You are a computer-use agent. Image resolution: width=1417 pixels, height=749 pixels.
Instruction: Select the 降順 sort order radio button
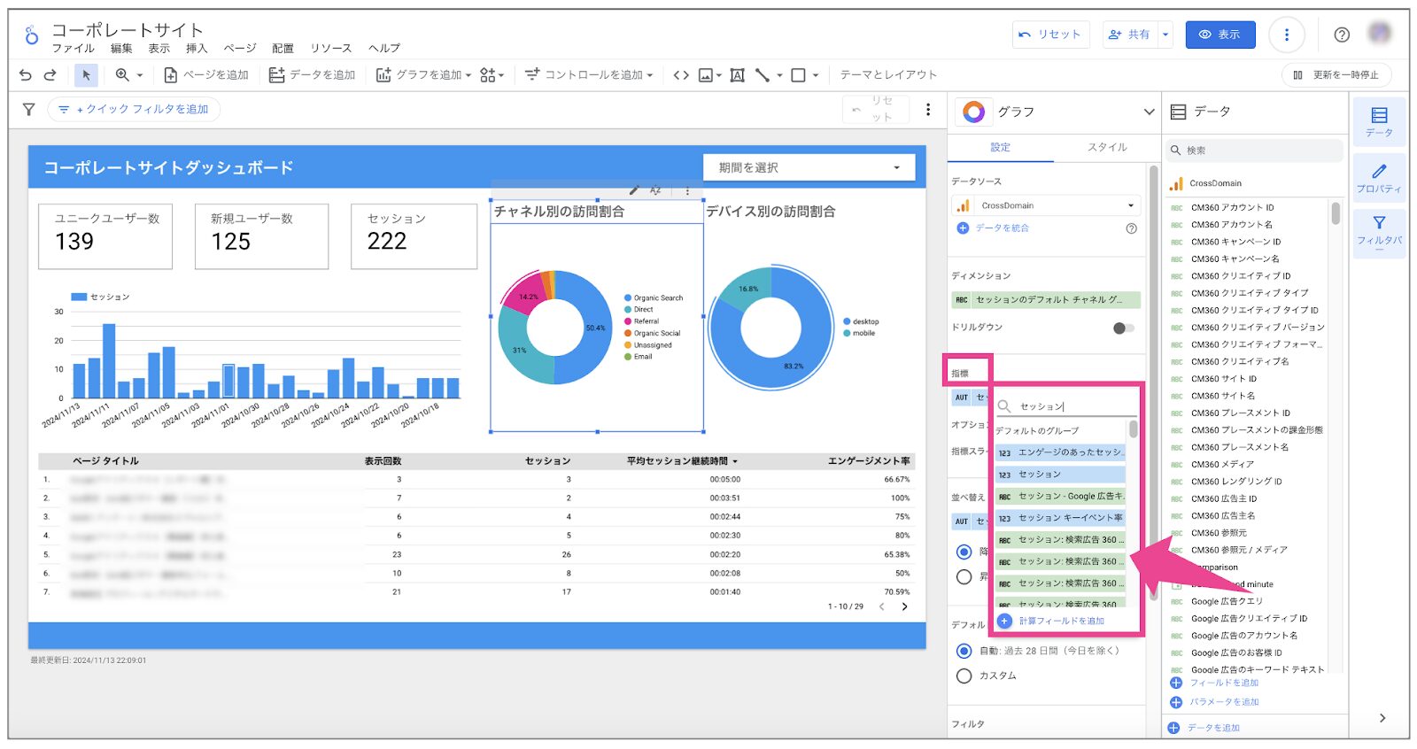coord(964,552)
